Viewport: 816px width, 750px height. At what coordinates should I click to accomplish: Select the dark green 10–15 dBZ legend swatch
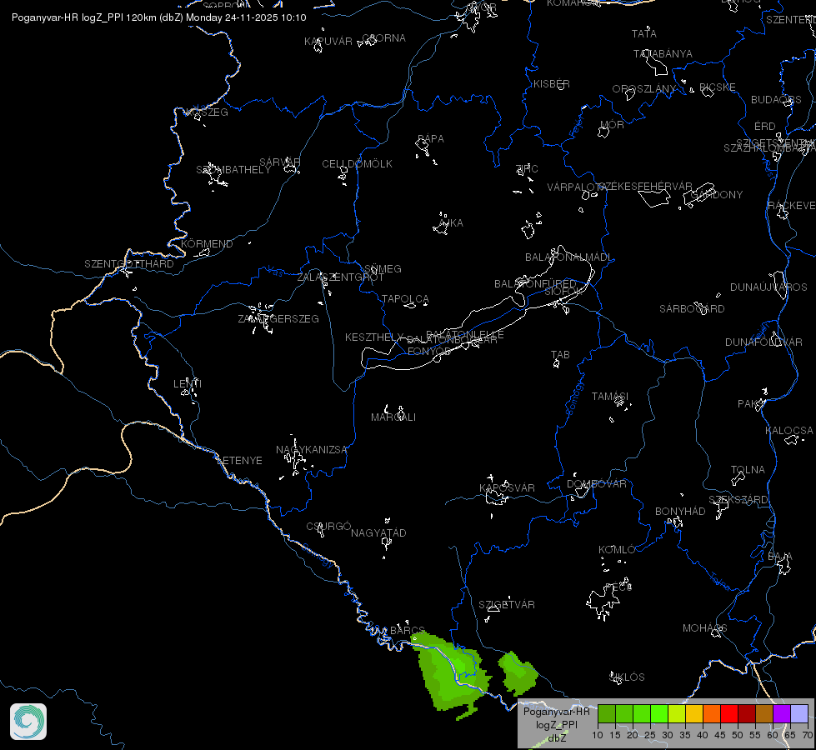coord(606,714)
